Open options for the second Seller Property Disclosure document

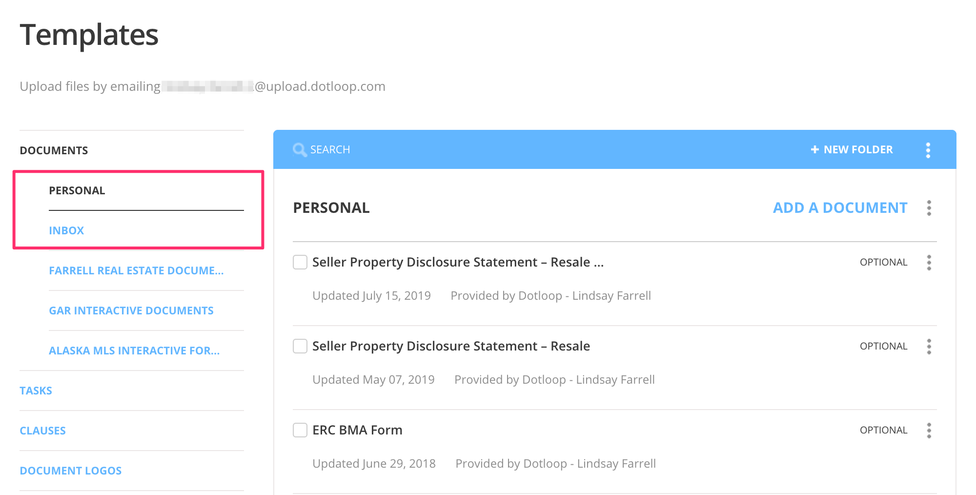point(929,346)
